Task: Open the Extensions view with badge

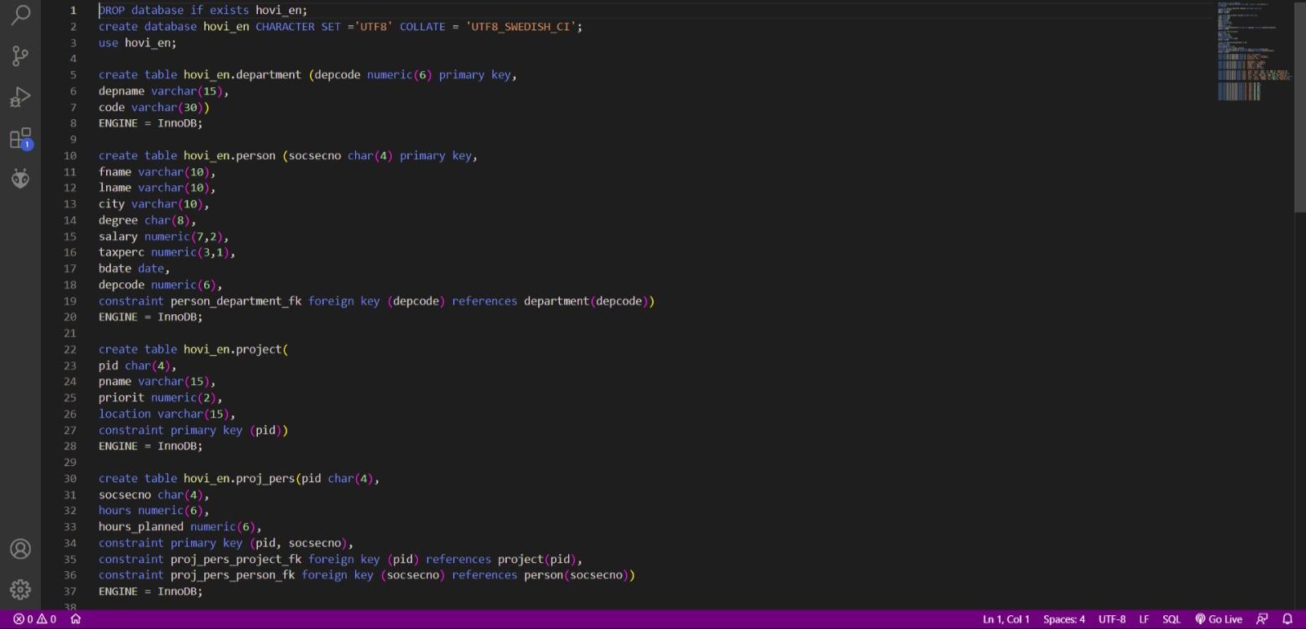Action: pos(20,138)
